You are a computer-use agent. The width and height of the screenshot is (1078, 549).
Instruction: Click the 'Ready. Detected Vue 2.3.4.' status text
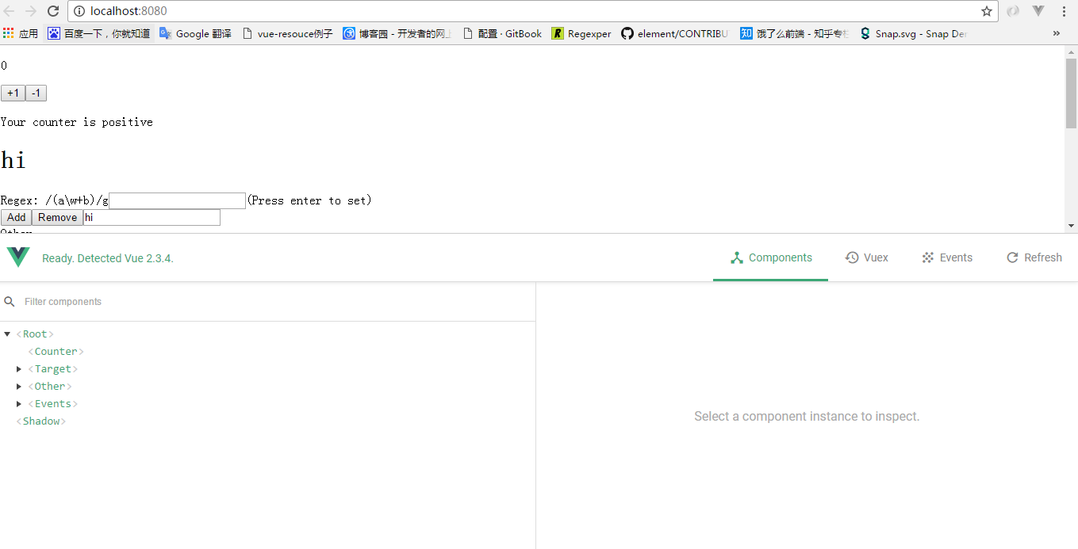pos(108,258)
